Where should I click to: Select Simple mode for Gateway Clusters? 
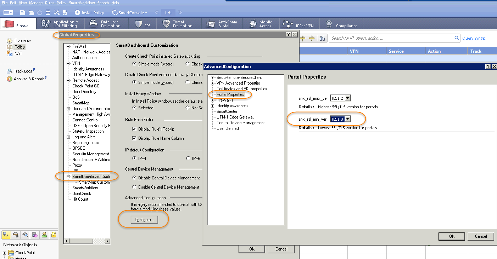click(x=134, y=82)
